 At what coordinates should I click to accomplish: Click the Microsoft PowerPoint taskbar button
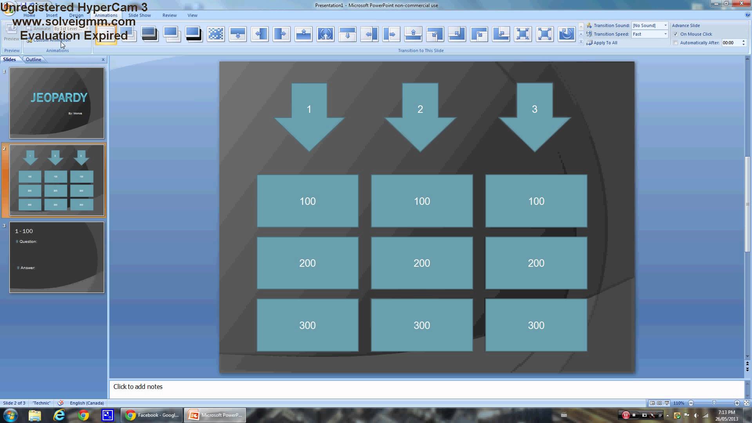click(215, 415)
